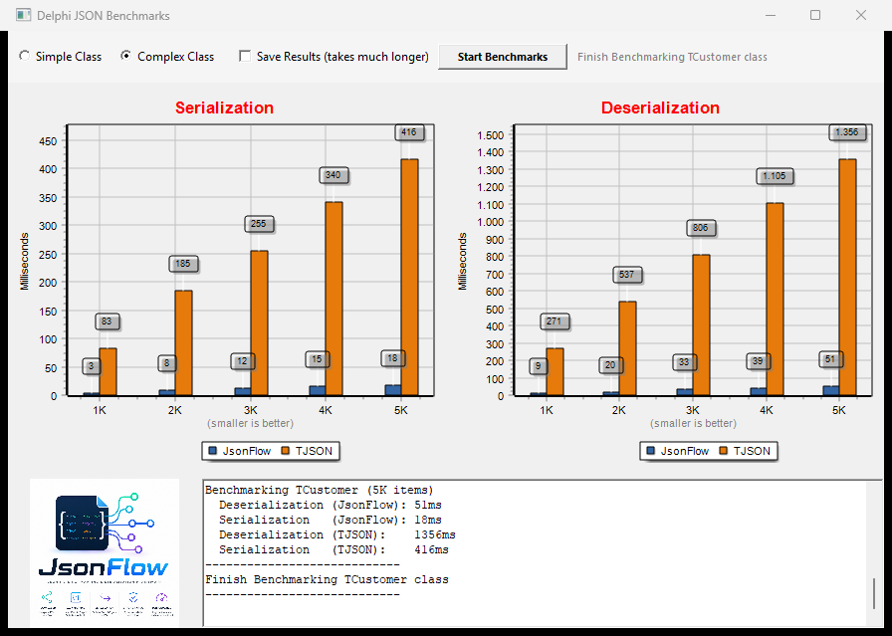
Task: Click the 'Serialization (JsonFlow): 18ms' log line
Action: (x=331, y=520)
